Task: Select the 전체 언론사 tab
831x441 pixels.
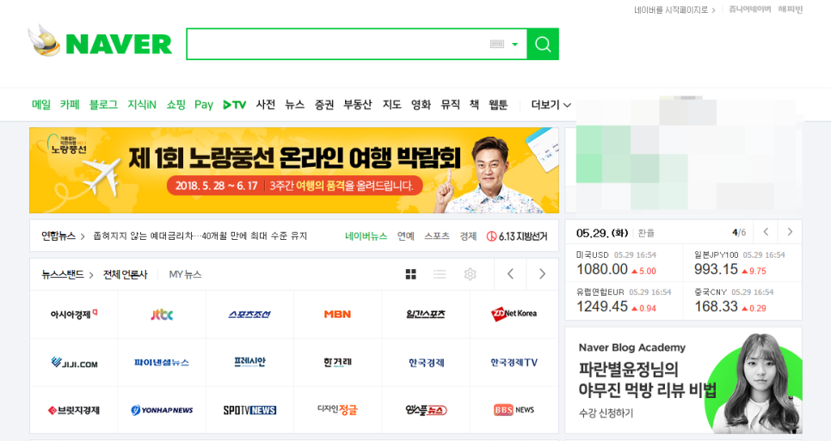Action: (125, 274)
